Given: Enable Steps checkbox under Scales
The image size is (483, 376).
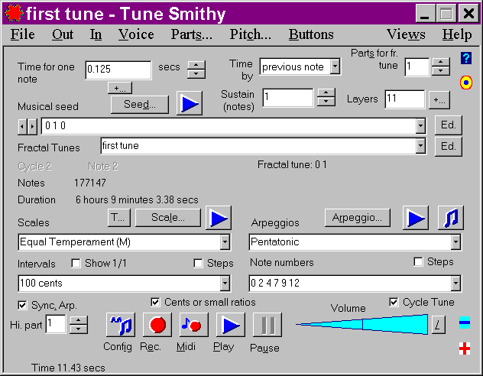Looking at the screenshot, I should coord(198,264).
